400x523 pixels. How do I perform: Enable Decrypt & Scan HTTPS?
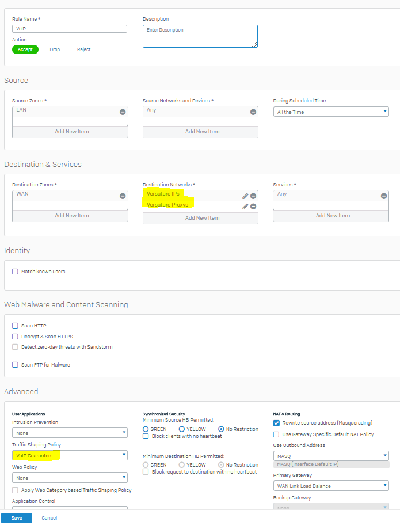15,337
